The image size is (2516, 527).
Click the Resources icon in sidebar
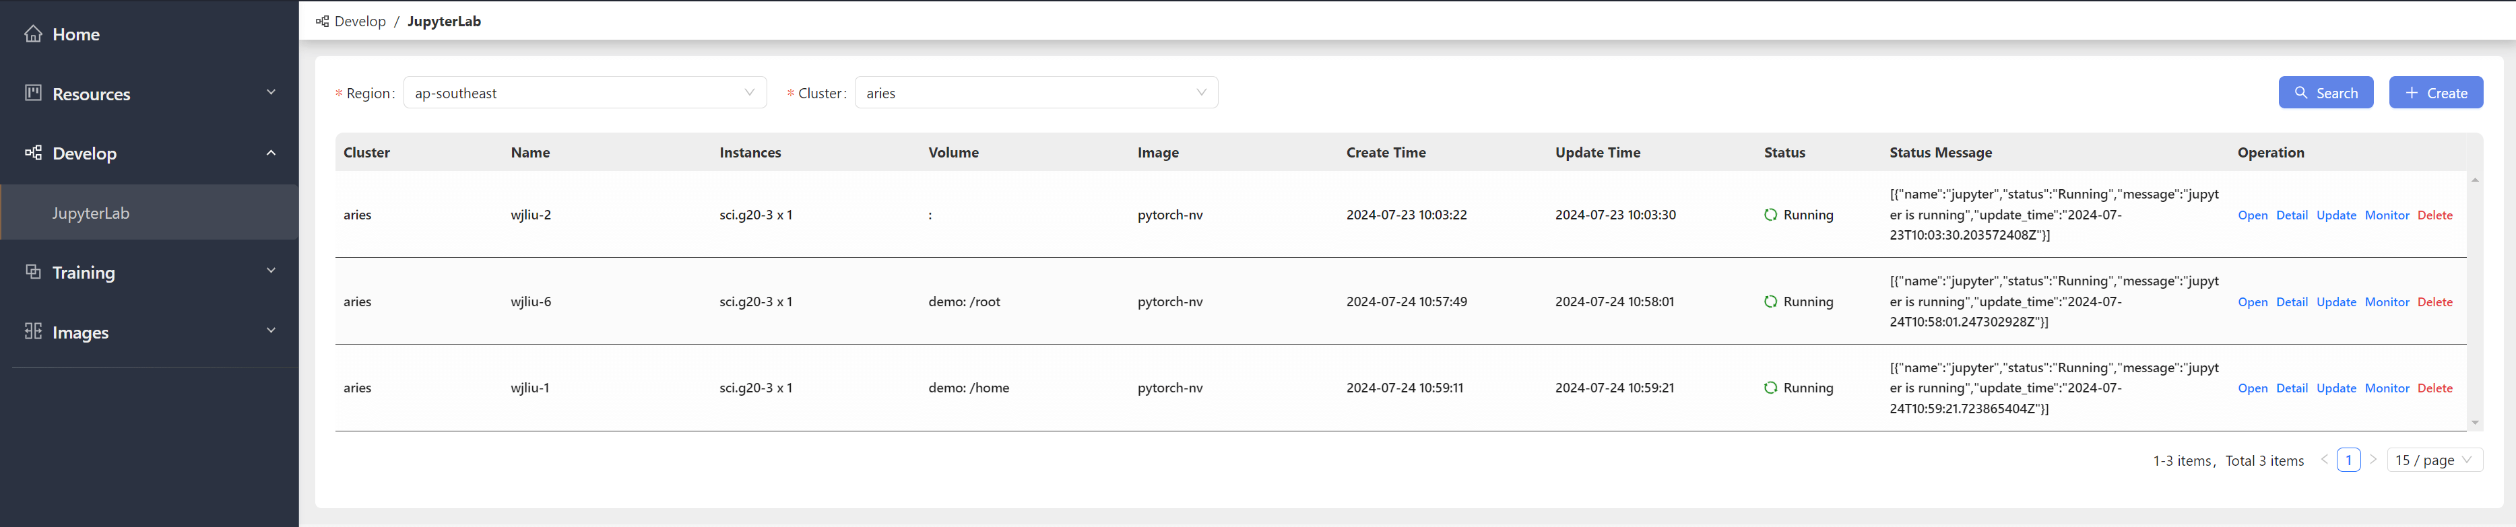pos(33,93)
